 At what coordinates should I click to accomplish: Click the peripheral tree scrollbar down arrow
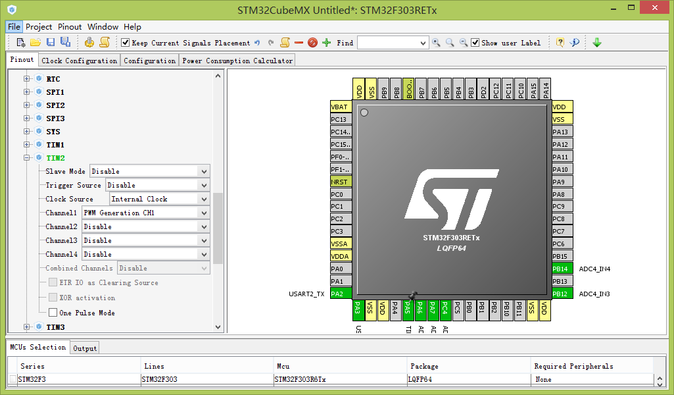(x=218, y=327)
